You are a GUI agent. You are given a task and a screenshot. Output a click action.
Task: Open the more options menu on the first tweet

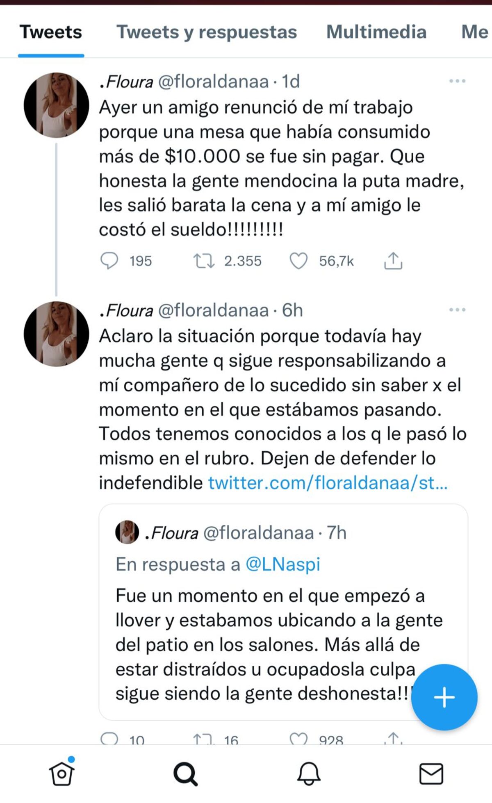[456, 80]
